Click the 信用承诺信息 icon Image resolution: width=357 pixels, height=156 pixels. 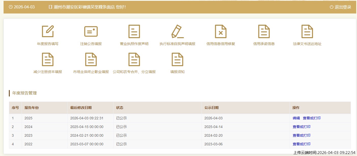(x=264, y=32)
